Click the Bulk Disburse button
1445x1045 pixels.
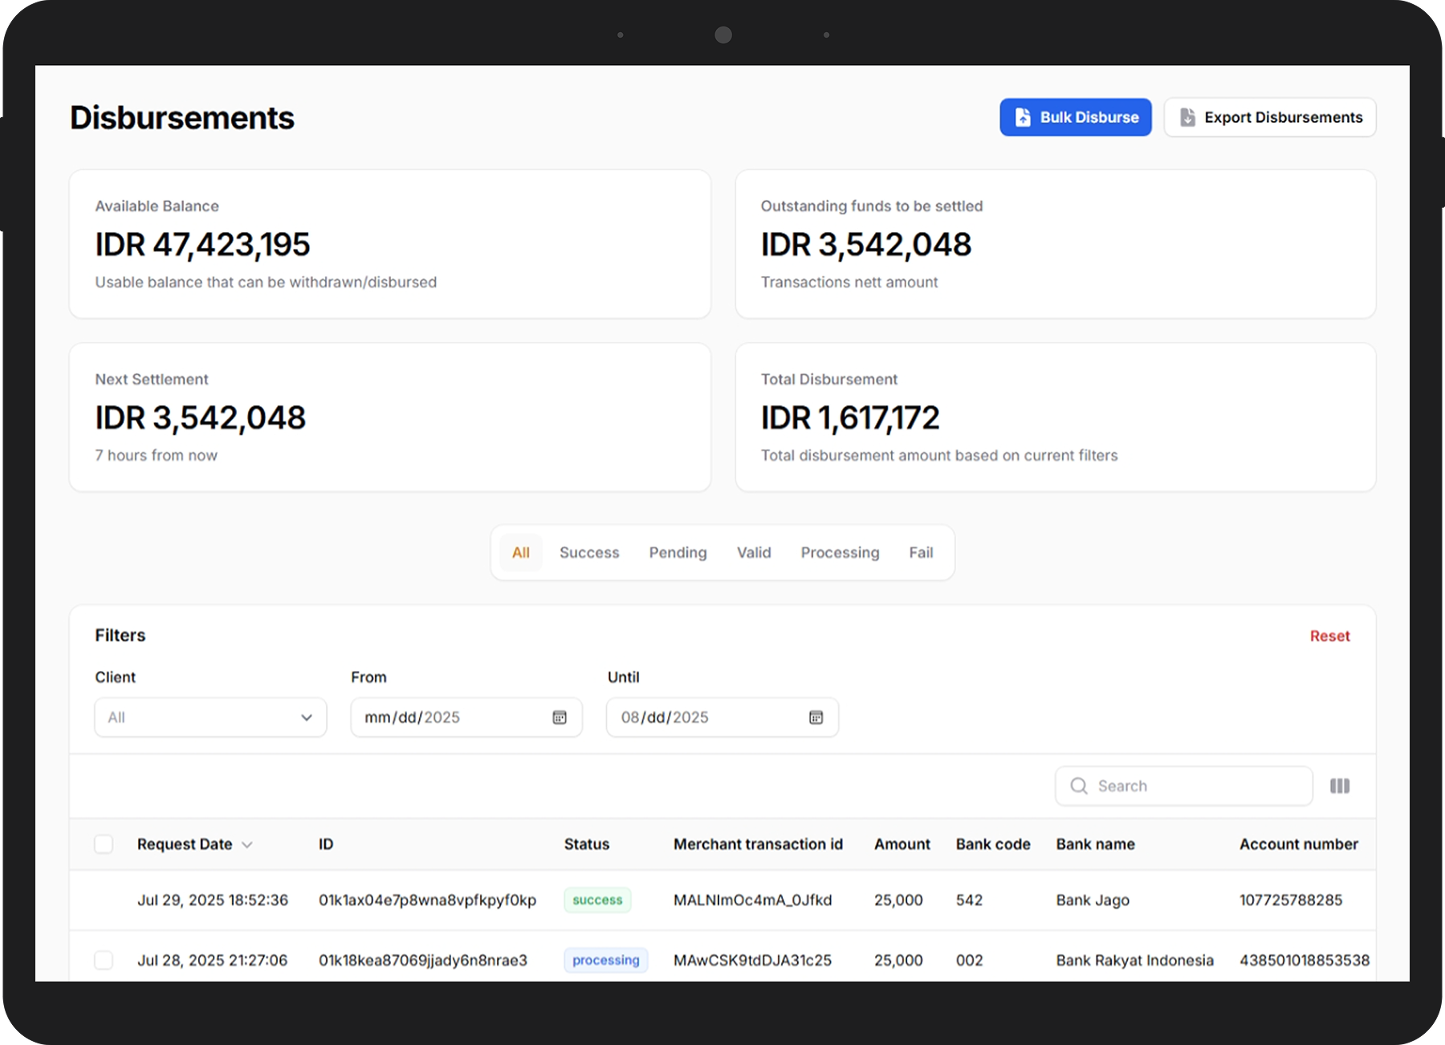pos(1075,117)
